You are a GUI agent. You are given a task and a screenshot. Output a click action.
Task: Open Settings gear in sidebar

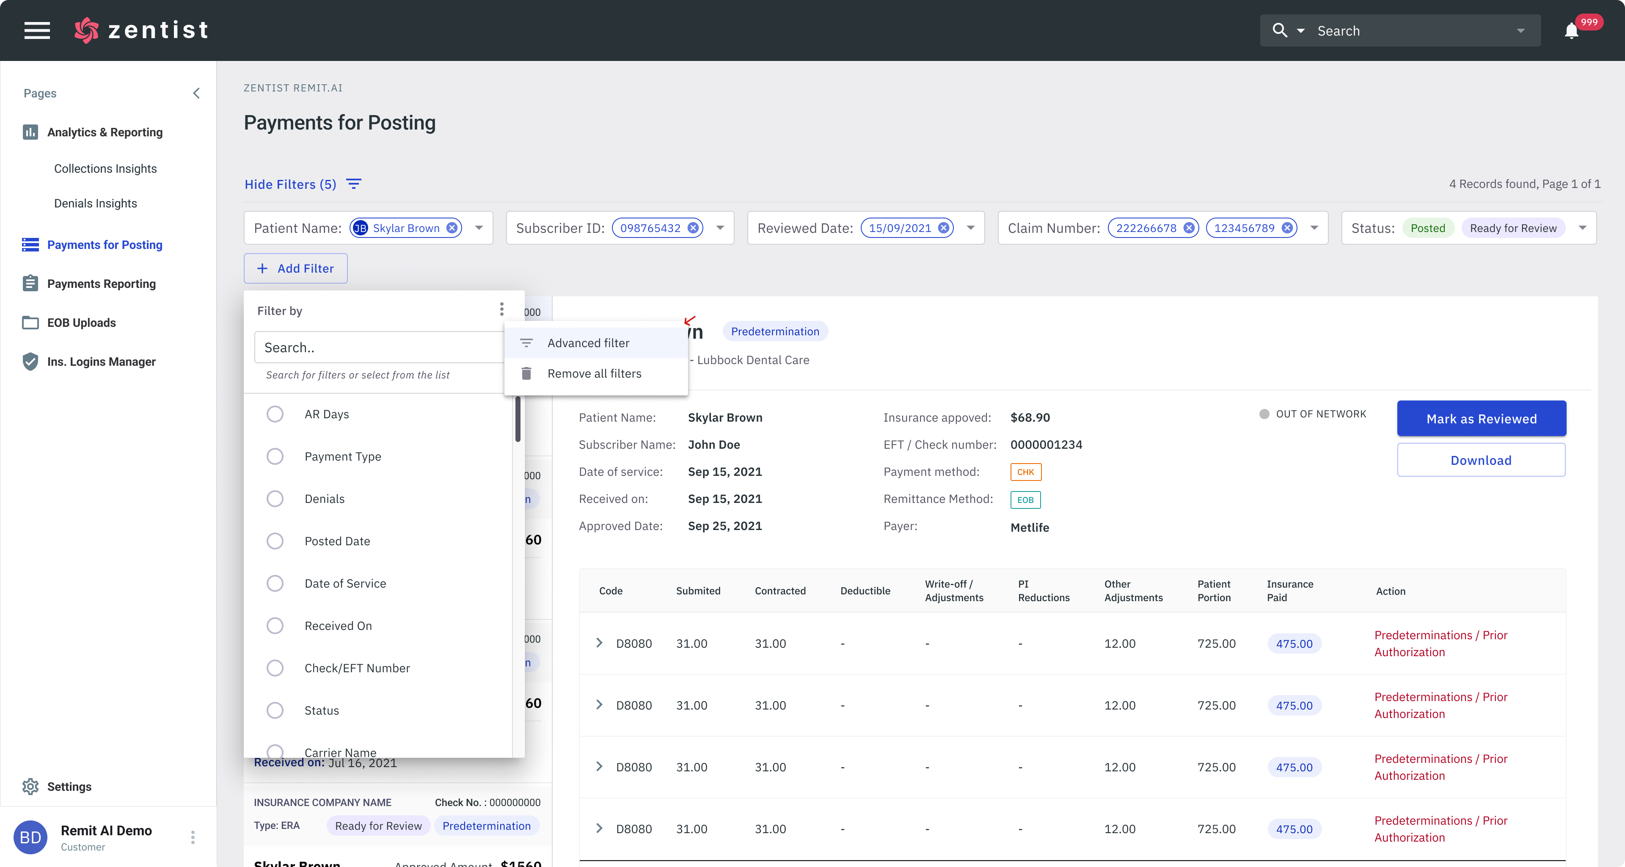tap(30, 786)
